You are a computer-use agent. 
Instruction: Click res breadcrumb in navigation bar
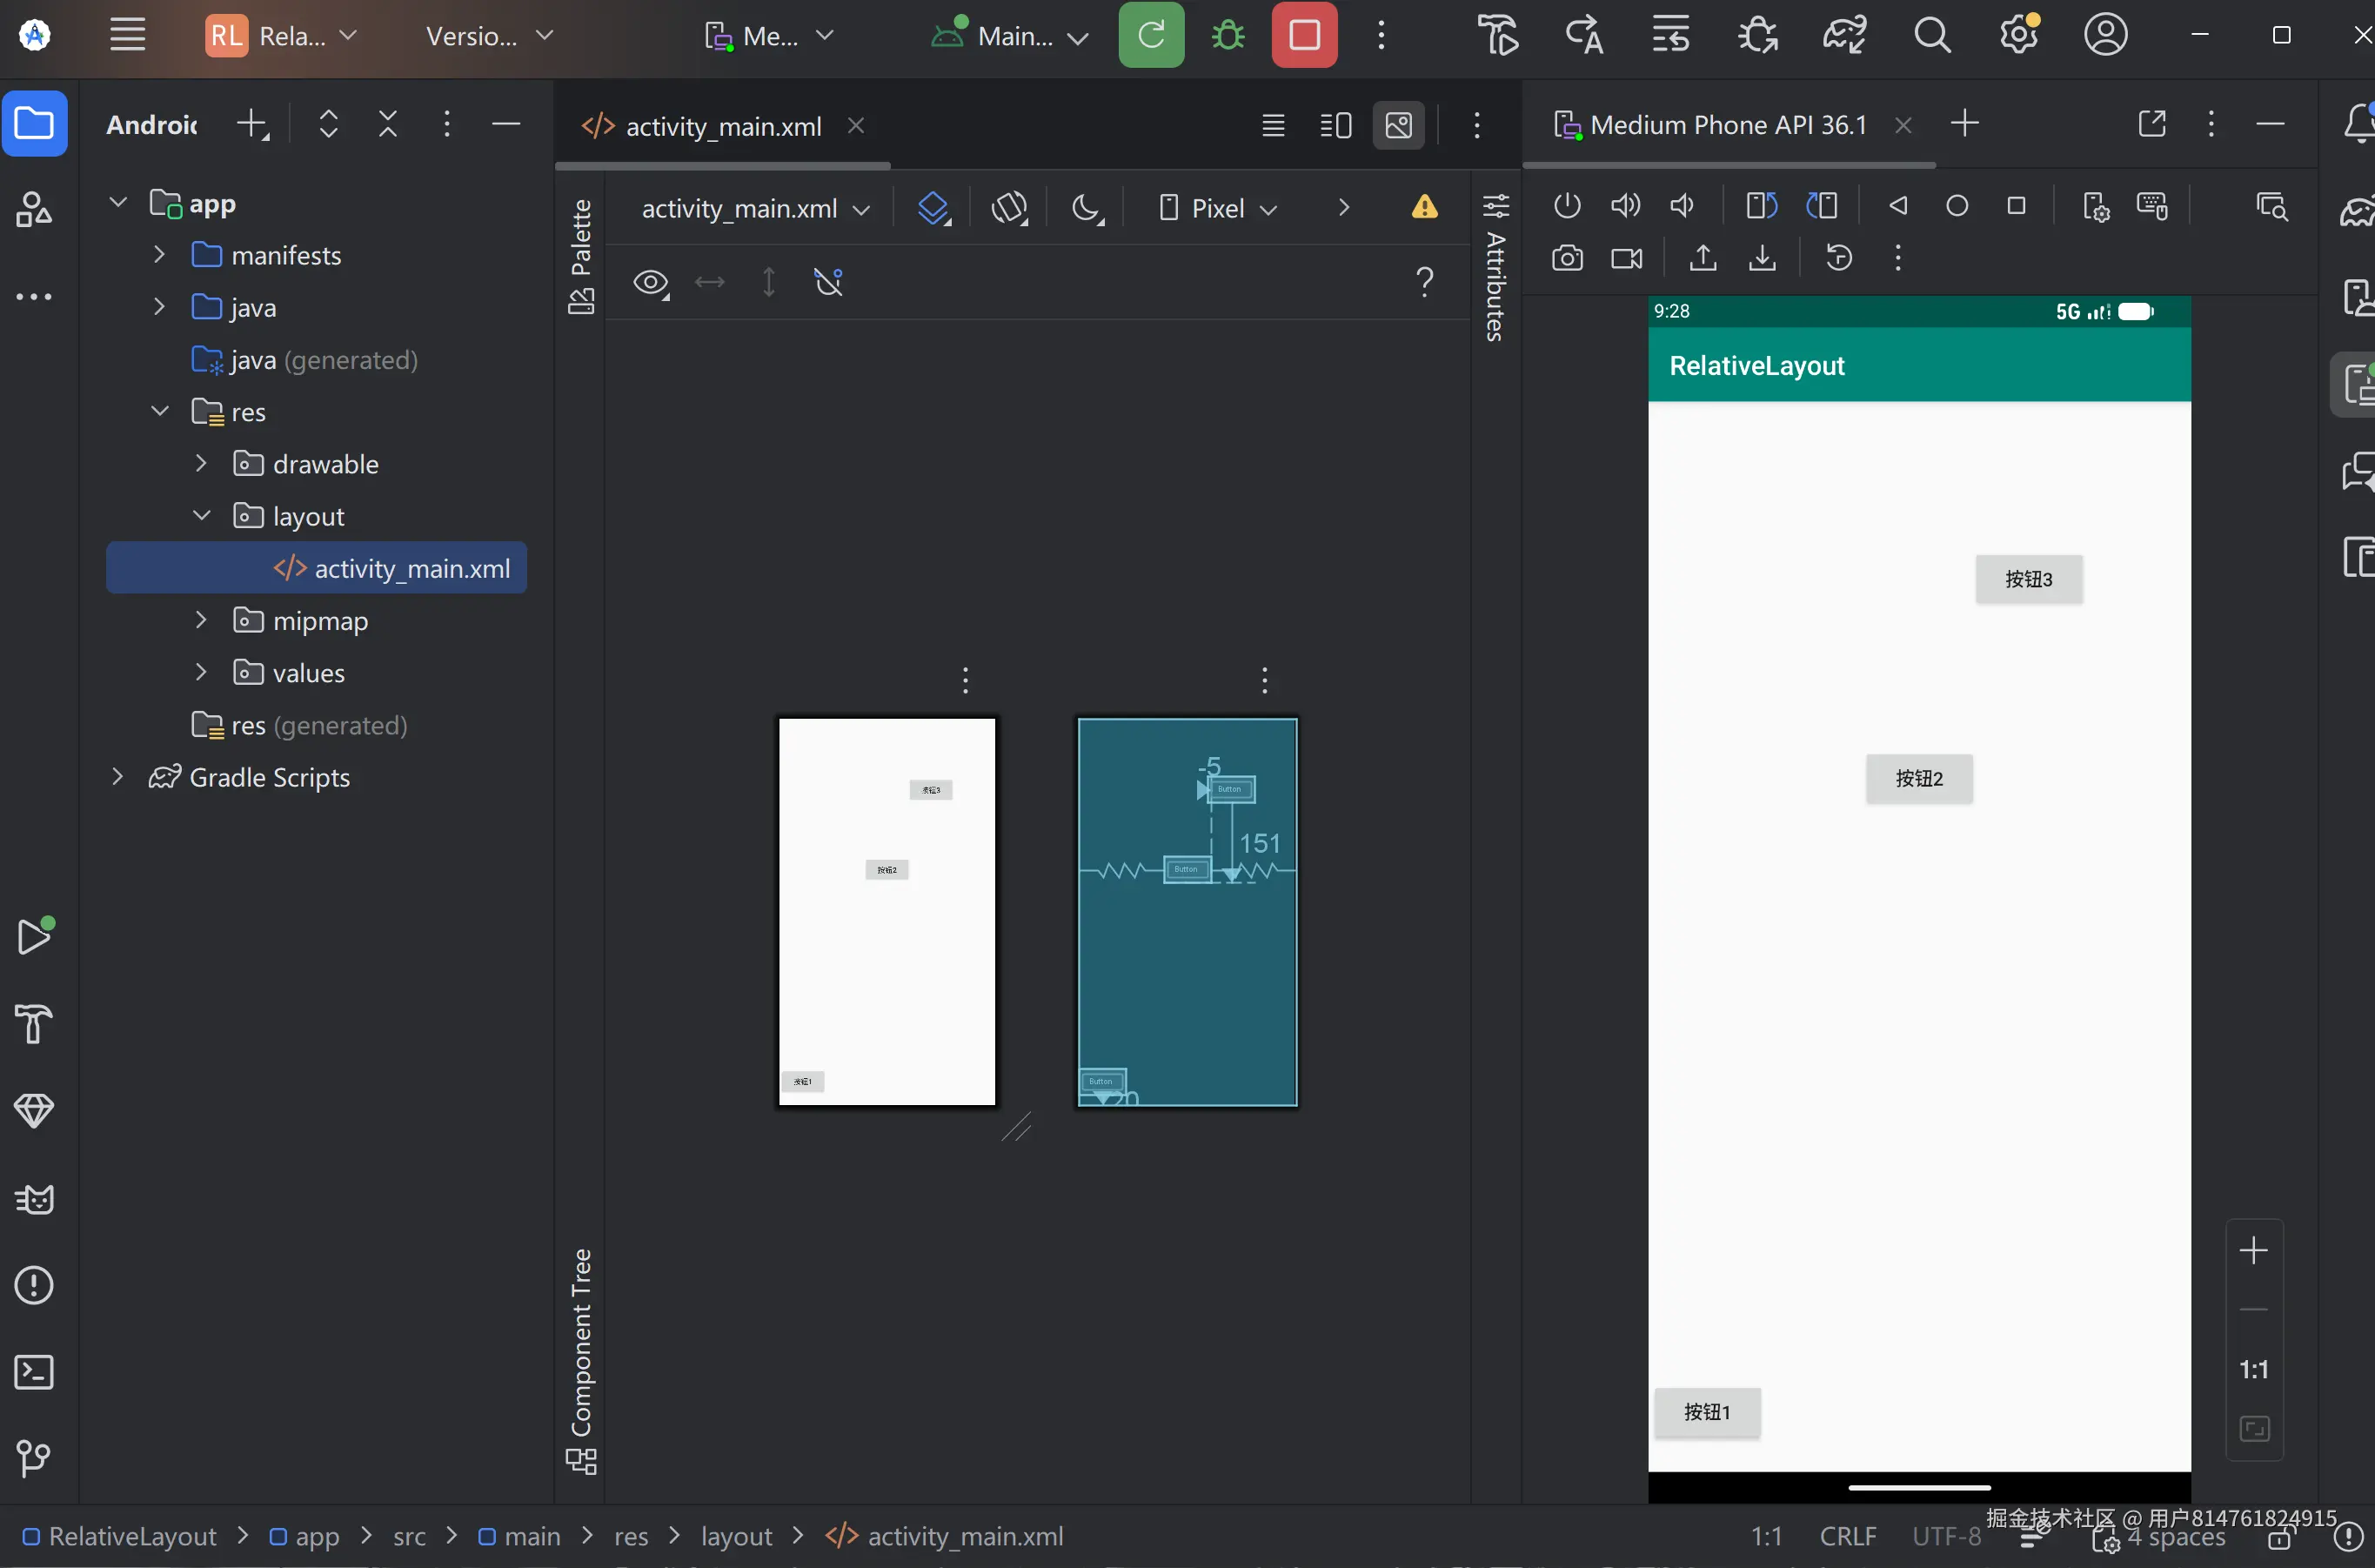point(631,1536)
